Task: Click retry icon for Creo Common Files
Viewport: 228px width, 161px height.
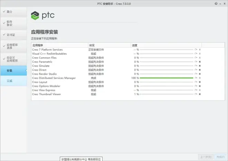Action: [x=196, y=58]
